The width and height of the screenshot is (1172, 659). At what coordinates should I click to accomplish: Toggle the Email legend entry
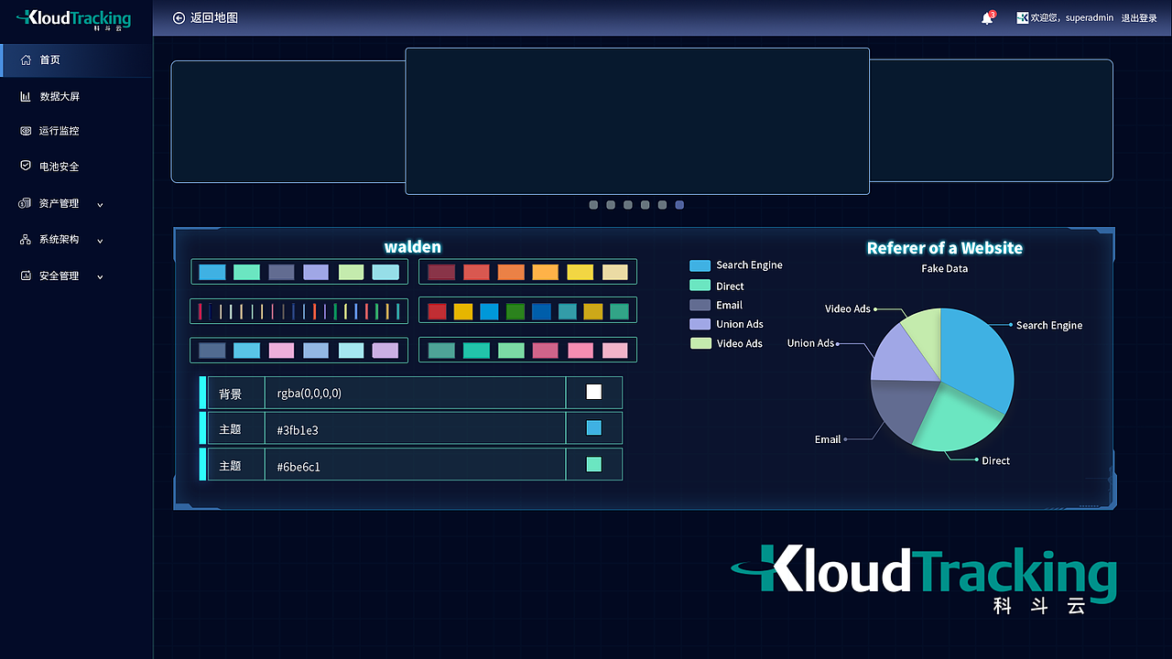716,305
